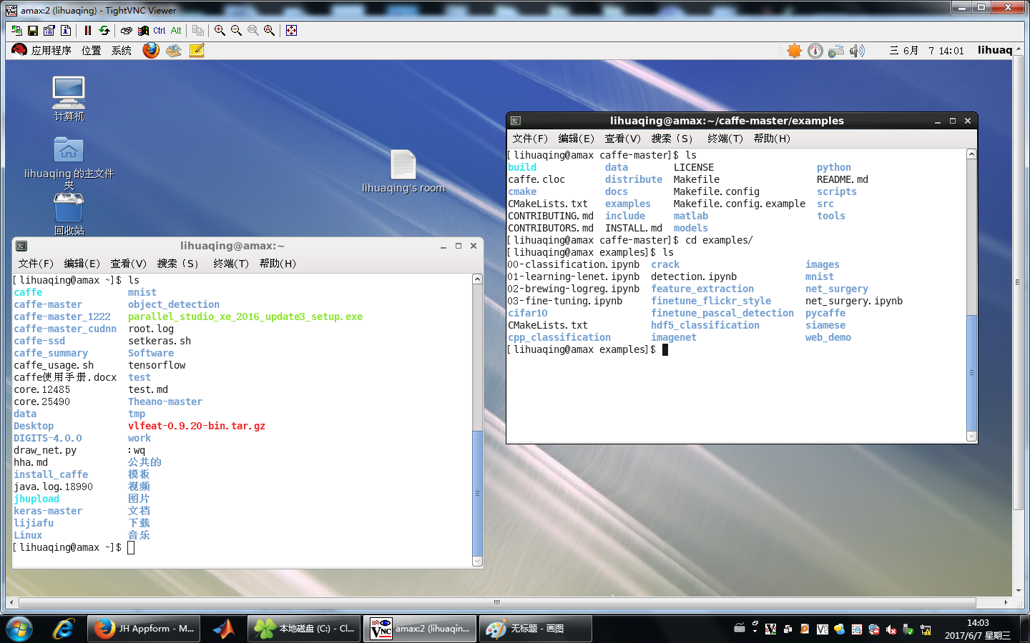Screen dimensions: 1030x643
Task: Click the Zoom out magnifier icon
Action: tap(237, 31)
